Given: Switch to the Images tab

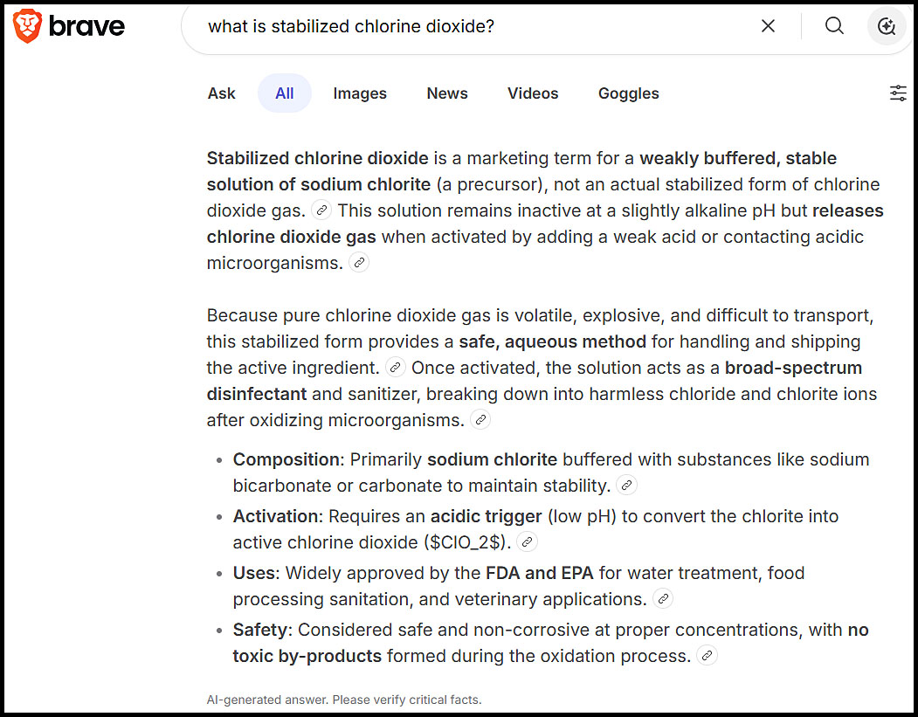Looking at the screenshot, I should (x=360, y=93).
